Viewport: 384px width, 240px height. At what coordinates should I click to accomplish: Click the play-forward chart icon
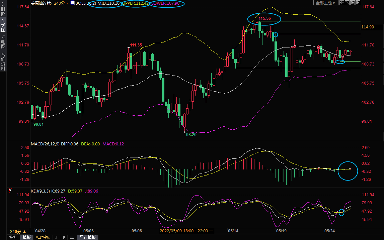pyautogui.click(x=353, y=3)
